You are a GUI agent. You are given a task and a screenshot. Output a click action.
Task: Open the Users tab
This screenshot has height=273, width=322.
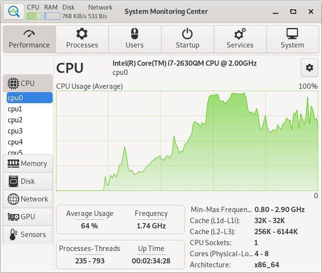pos(135,39)
